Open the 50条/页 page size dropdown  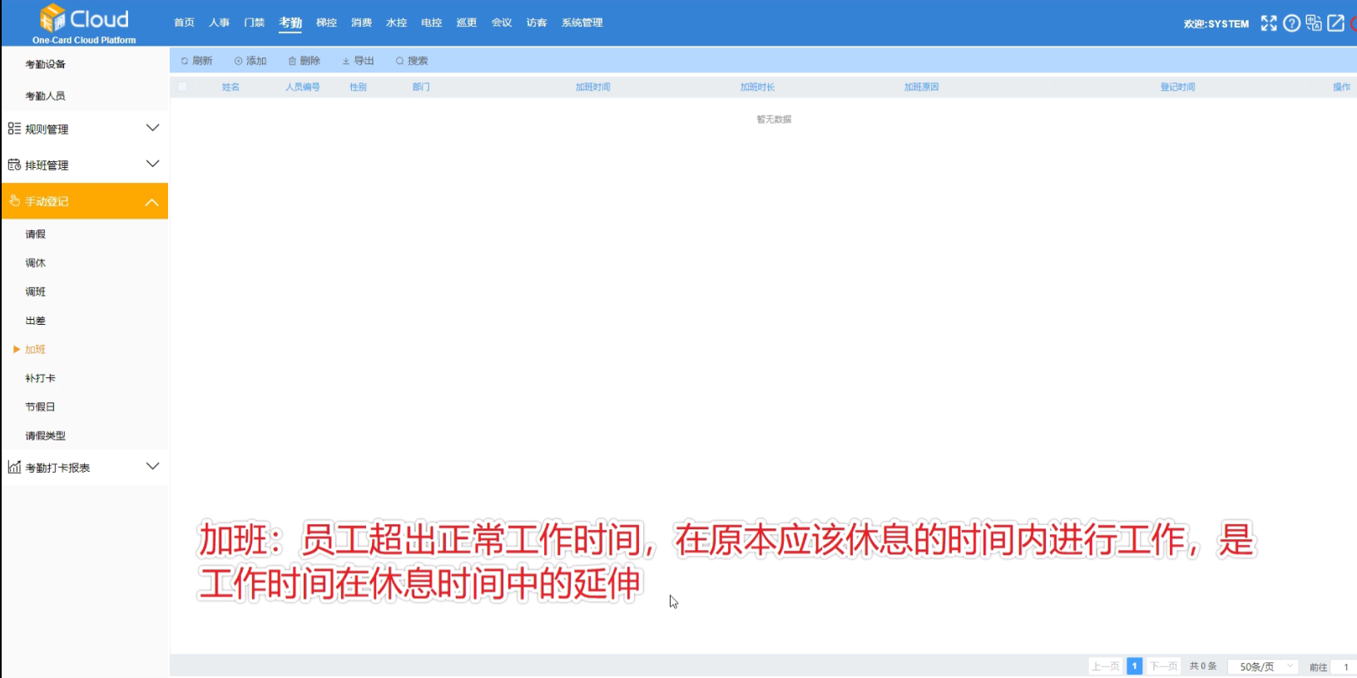pos(1263,666)
